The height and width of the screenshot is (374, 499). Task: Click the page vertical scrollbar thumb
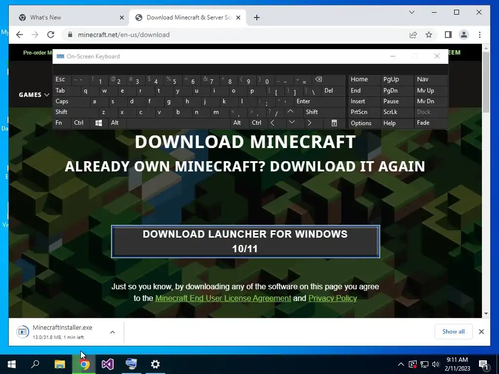pyautogui.click(x=486, y=82)
